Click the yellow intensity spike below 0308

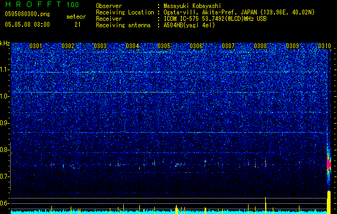[265, 204]
